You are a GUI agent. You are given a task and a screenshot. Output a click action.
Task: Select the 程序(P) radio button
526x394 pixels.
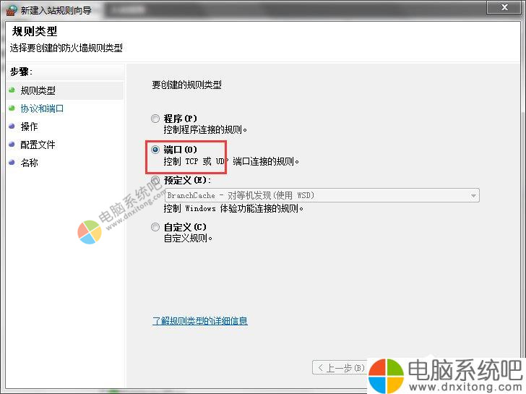click(155, 119)
